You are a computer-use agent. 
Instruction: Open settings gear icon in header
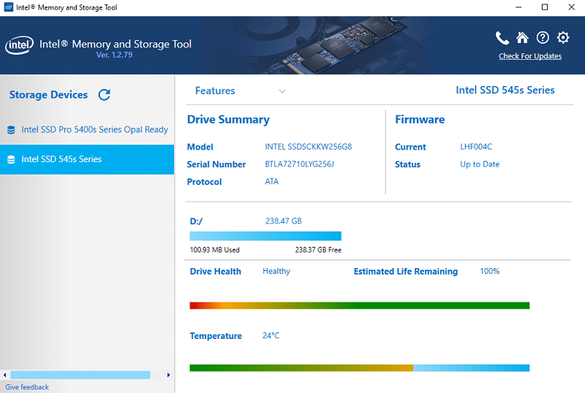click(x=563, y=38)
